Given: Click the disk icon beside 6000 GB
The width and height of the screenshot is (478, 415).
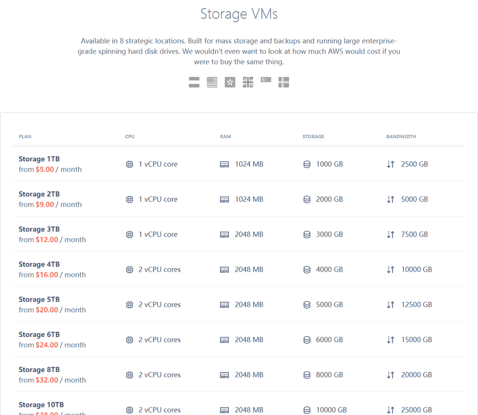Looking at the screenshot, I should (307, 340).
